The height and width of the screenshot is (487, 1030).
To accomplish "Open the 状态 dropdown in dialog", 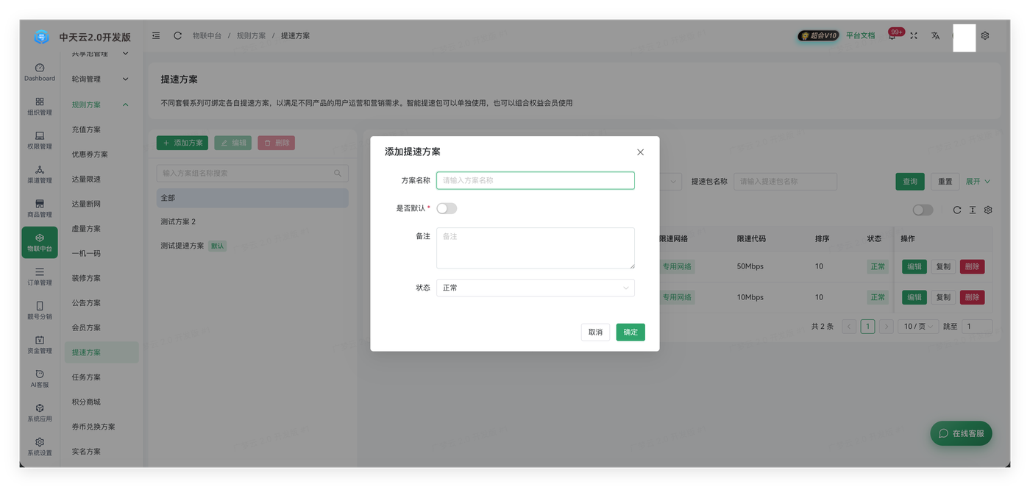I will (536, 288).
